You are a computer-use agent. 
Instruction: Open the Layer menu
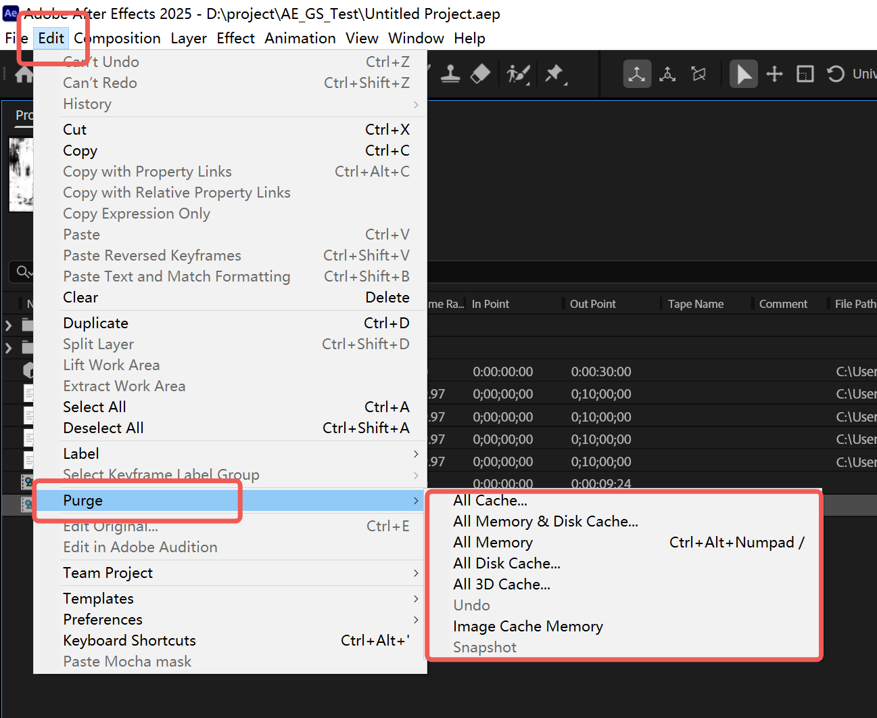189,38
